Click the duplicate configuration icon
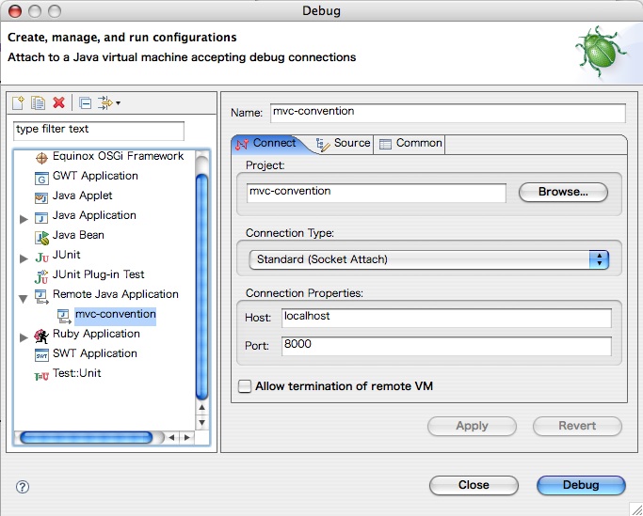The width and height of the screenshot is (643, 516). pos(38,102)
